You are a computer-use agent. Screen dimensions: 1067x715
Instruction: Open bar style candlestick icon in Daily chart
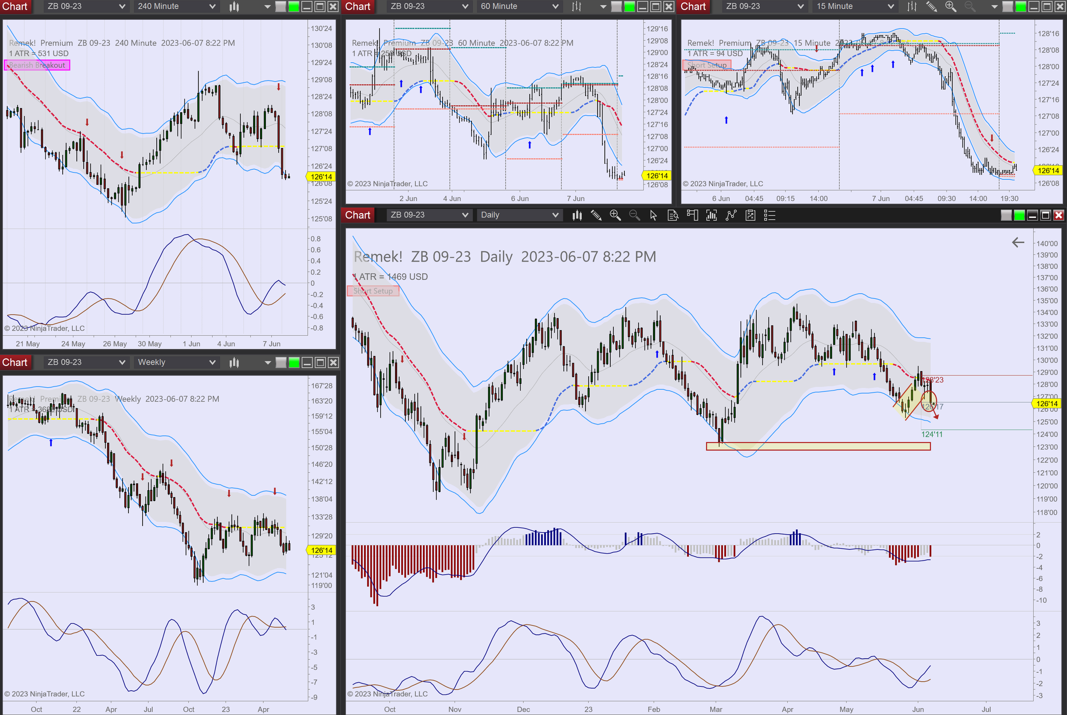577,215
